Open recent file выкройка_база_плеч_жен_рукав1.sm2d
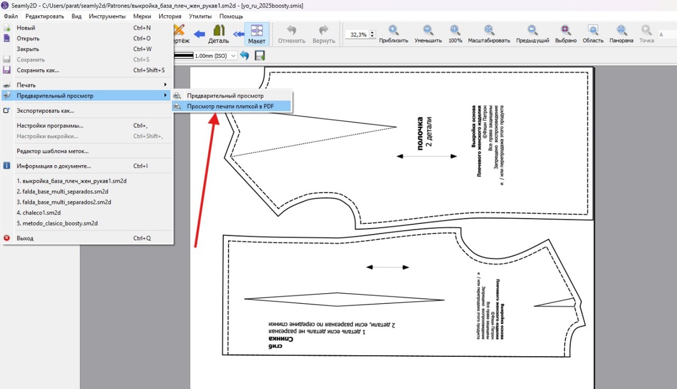The height and width of the screenshot is (389, 677). tap(87, 181)
